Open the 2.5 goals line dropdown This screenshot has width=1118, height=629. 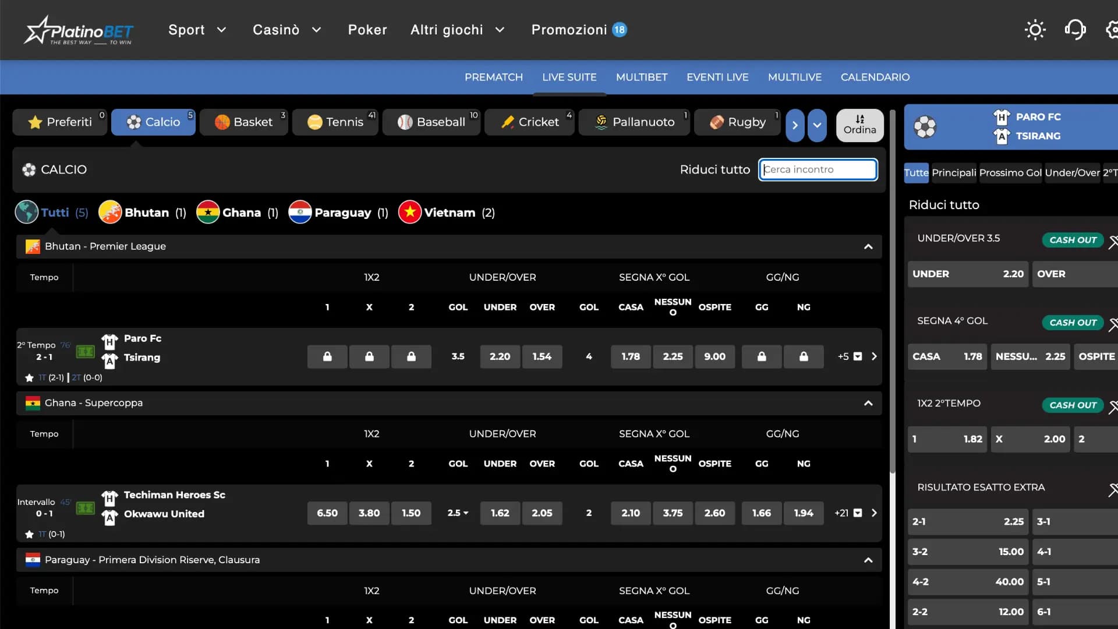pos(458,513)
